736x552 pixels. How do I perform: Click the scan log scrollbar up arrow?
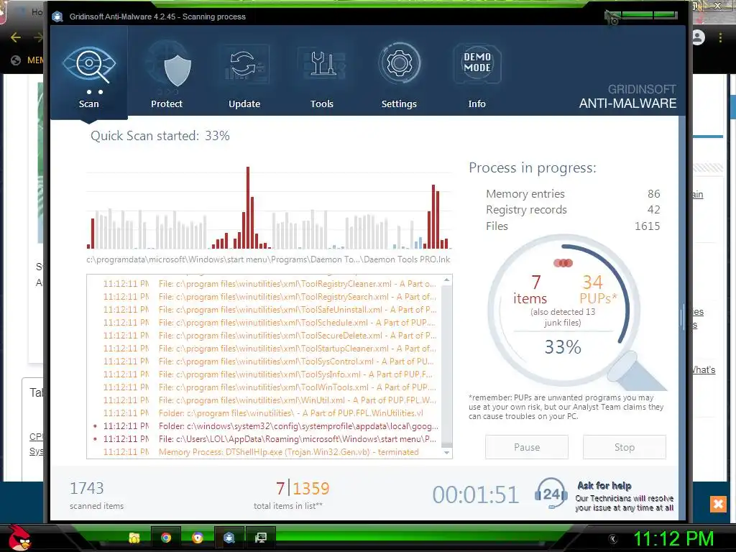[447, 280]
